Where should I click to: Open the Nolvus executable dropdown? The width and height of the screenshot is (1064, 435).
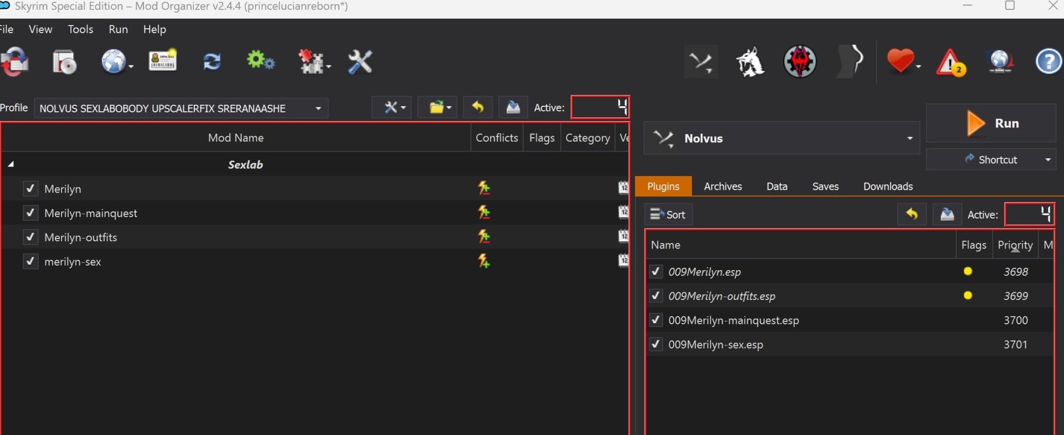click(781, 138)
